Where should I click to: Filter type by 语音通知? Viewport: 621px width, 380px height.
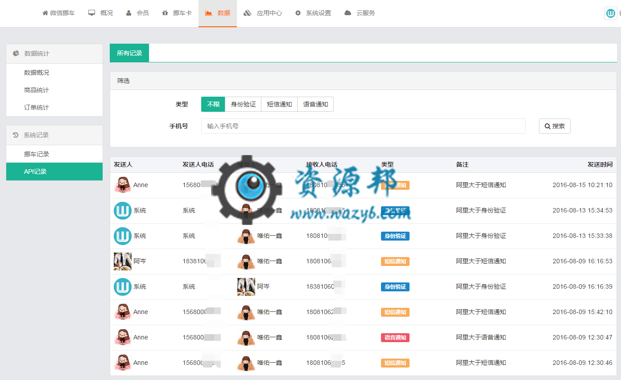pos(315,104)
